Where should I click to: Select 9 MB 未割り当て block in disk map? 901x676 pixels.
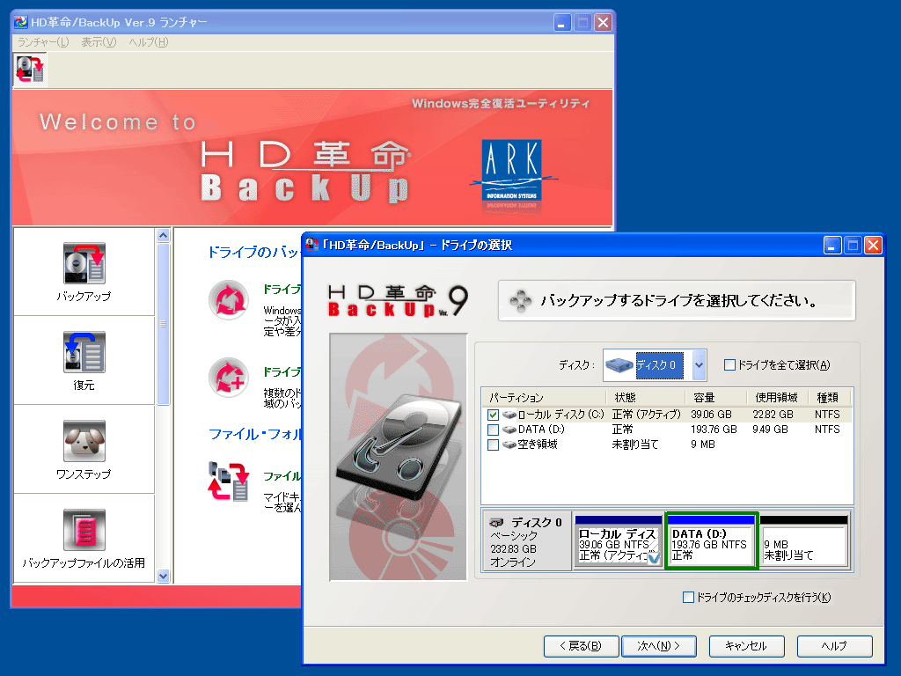pyautogui.click(x=804, y=541)
